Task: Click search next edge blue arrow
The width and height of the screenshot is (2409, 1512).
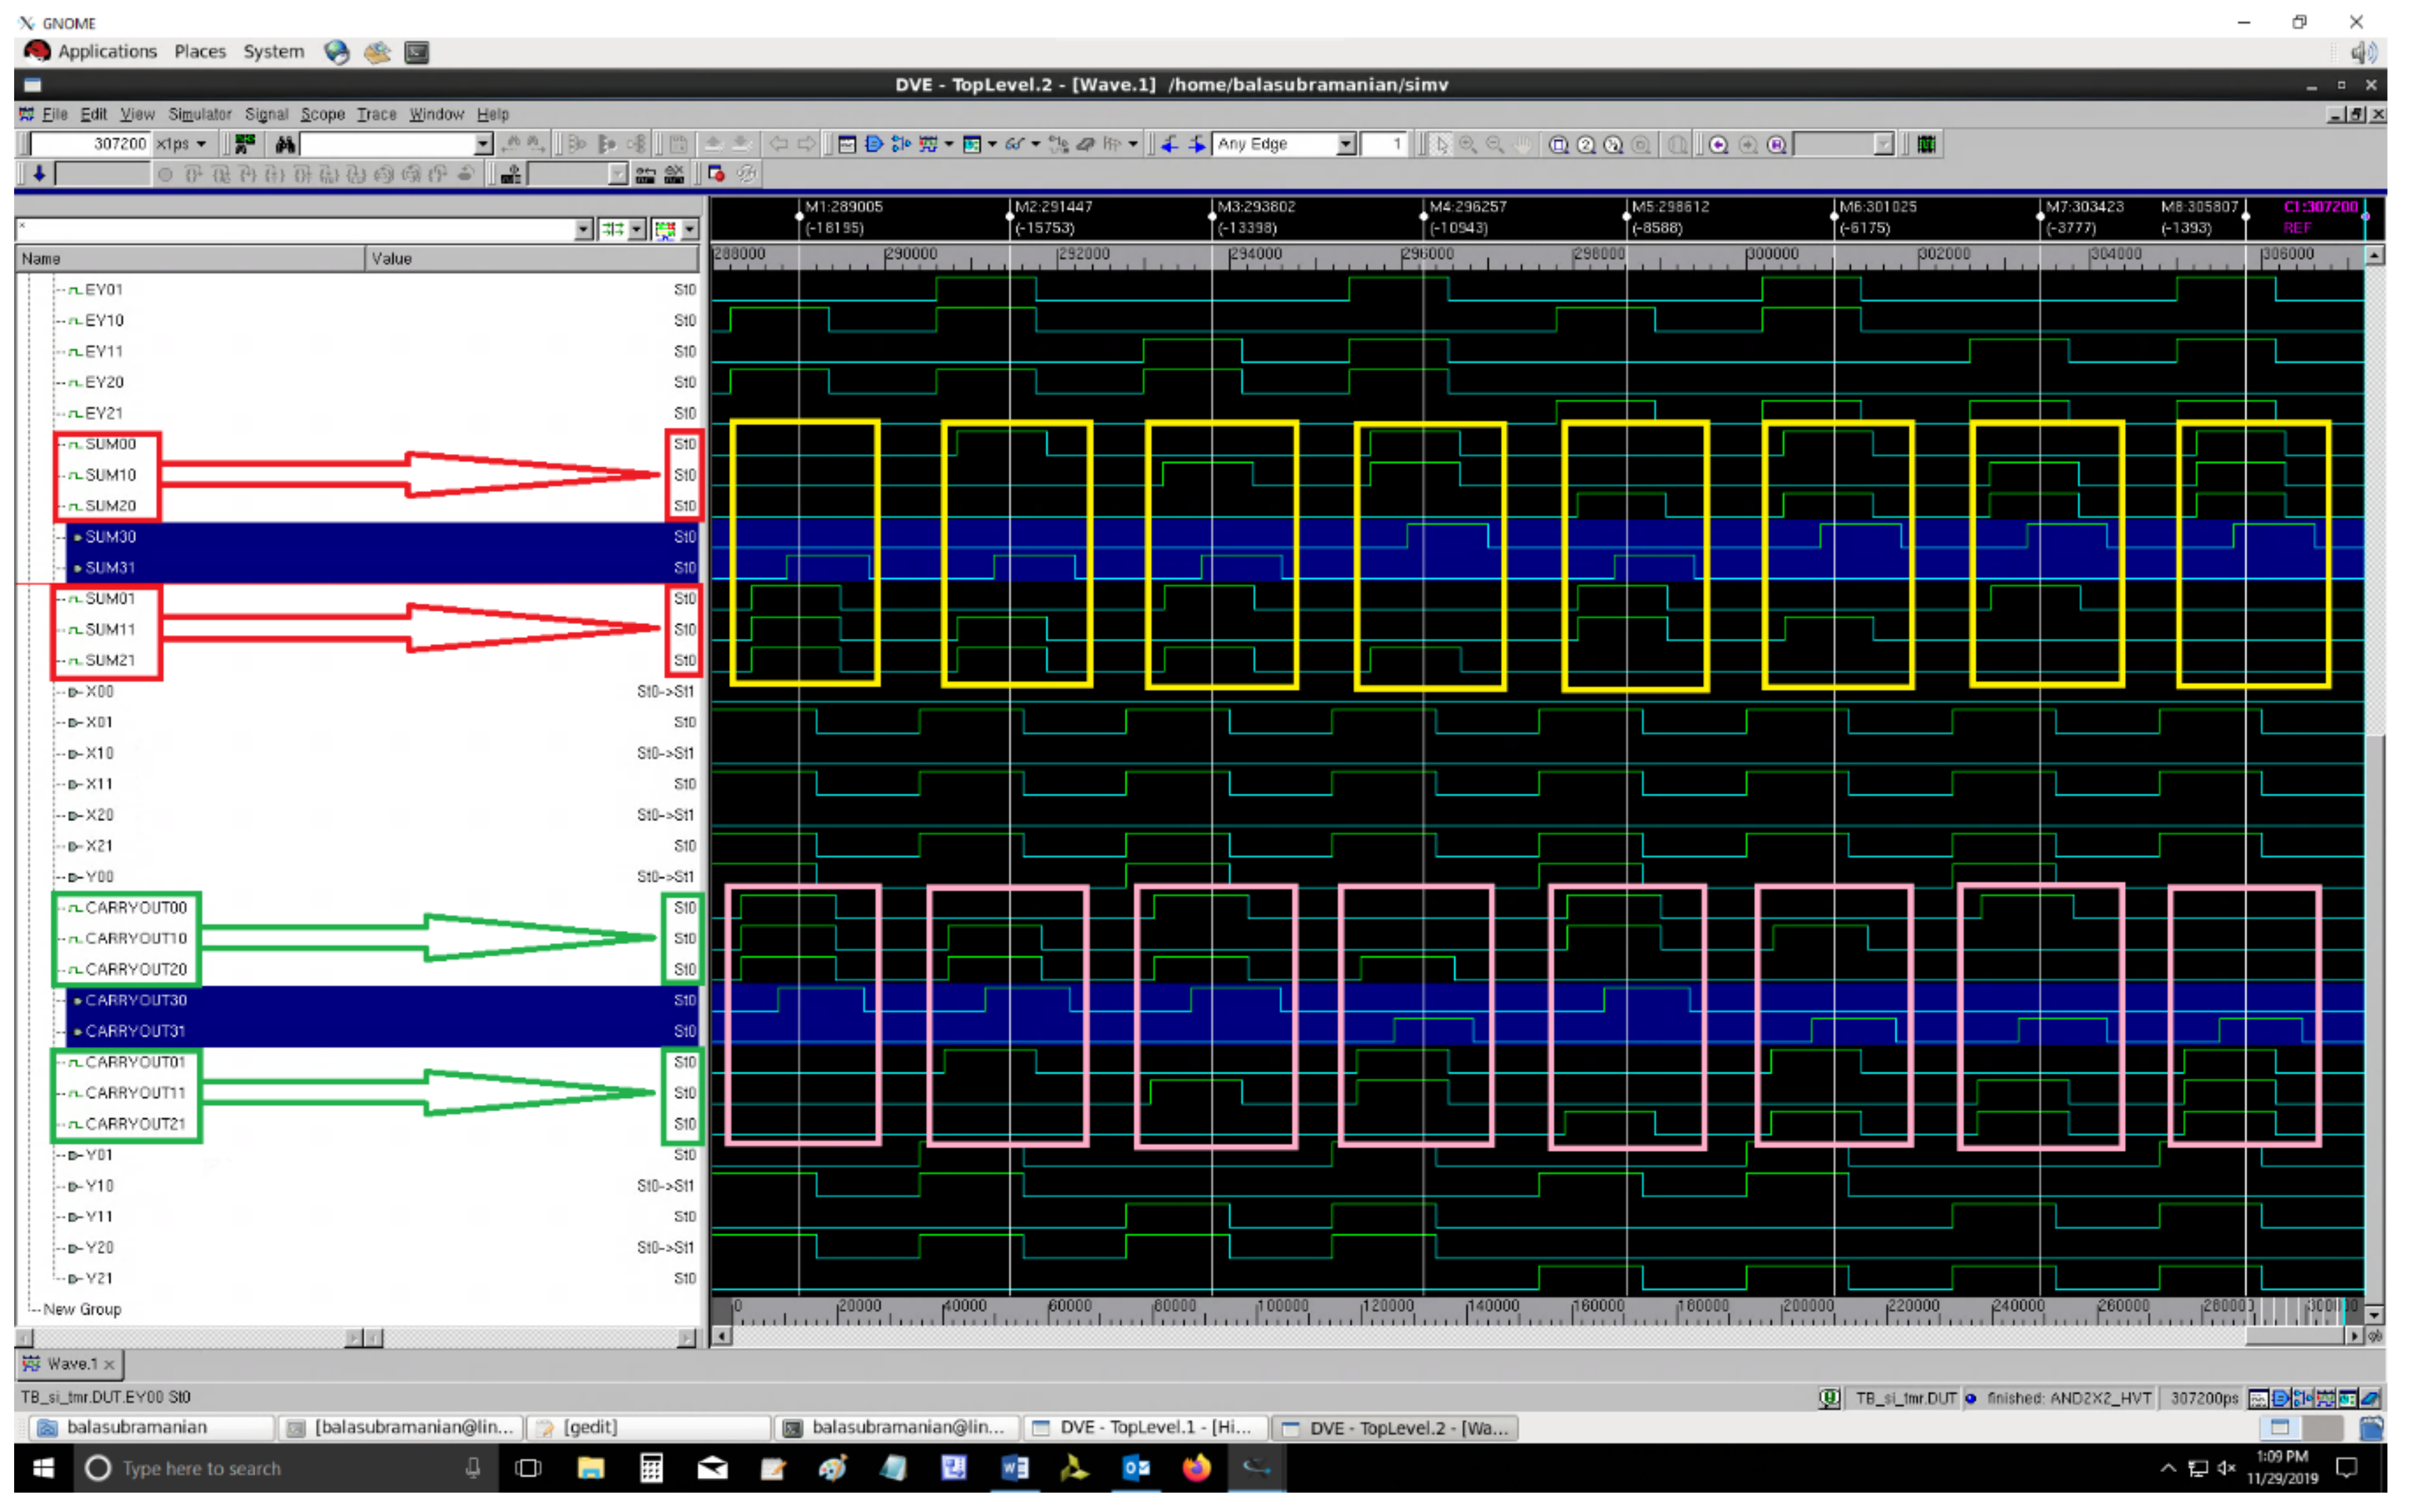Action: point(1196,144)
